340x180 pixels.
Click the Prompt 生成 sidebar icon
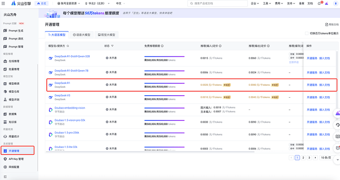pyautogui.click(x=5, y=31)
